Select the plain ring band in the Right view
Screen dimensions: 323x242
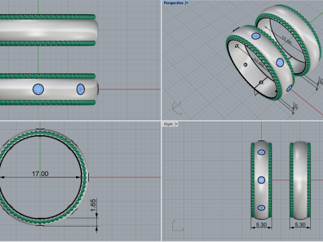point(300,180)
